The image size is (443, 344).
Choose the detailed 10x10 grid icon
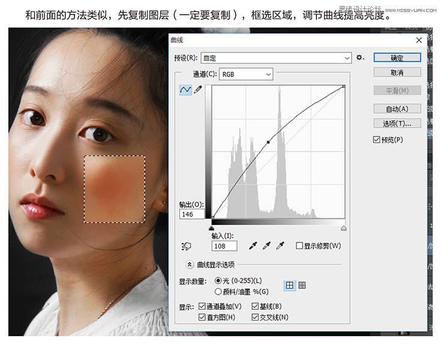pyautogui.click(x=302, y=286)
